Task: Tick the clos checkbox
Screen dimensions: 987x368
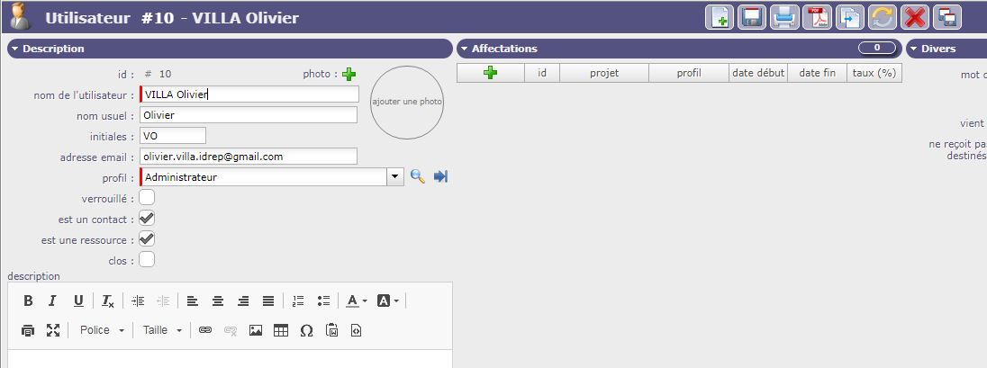Action: [147, 260]
